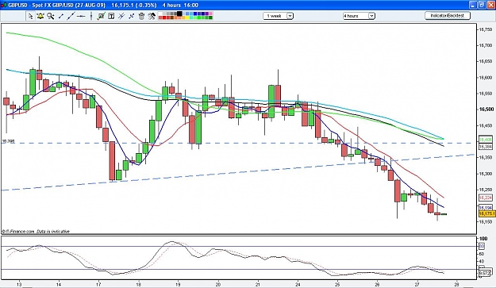This screenshot has width=496, height=288.
Task: Click the Indicator/Backtest button
Action: point(448,16)
